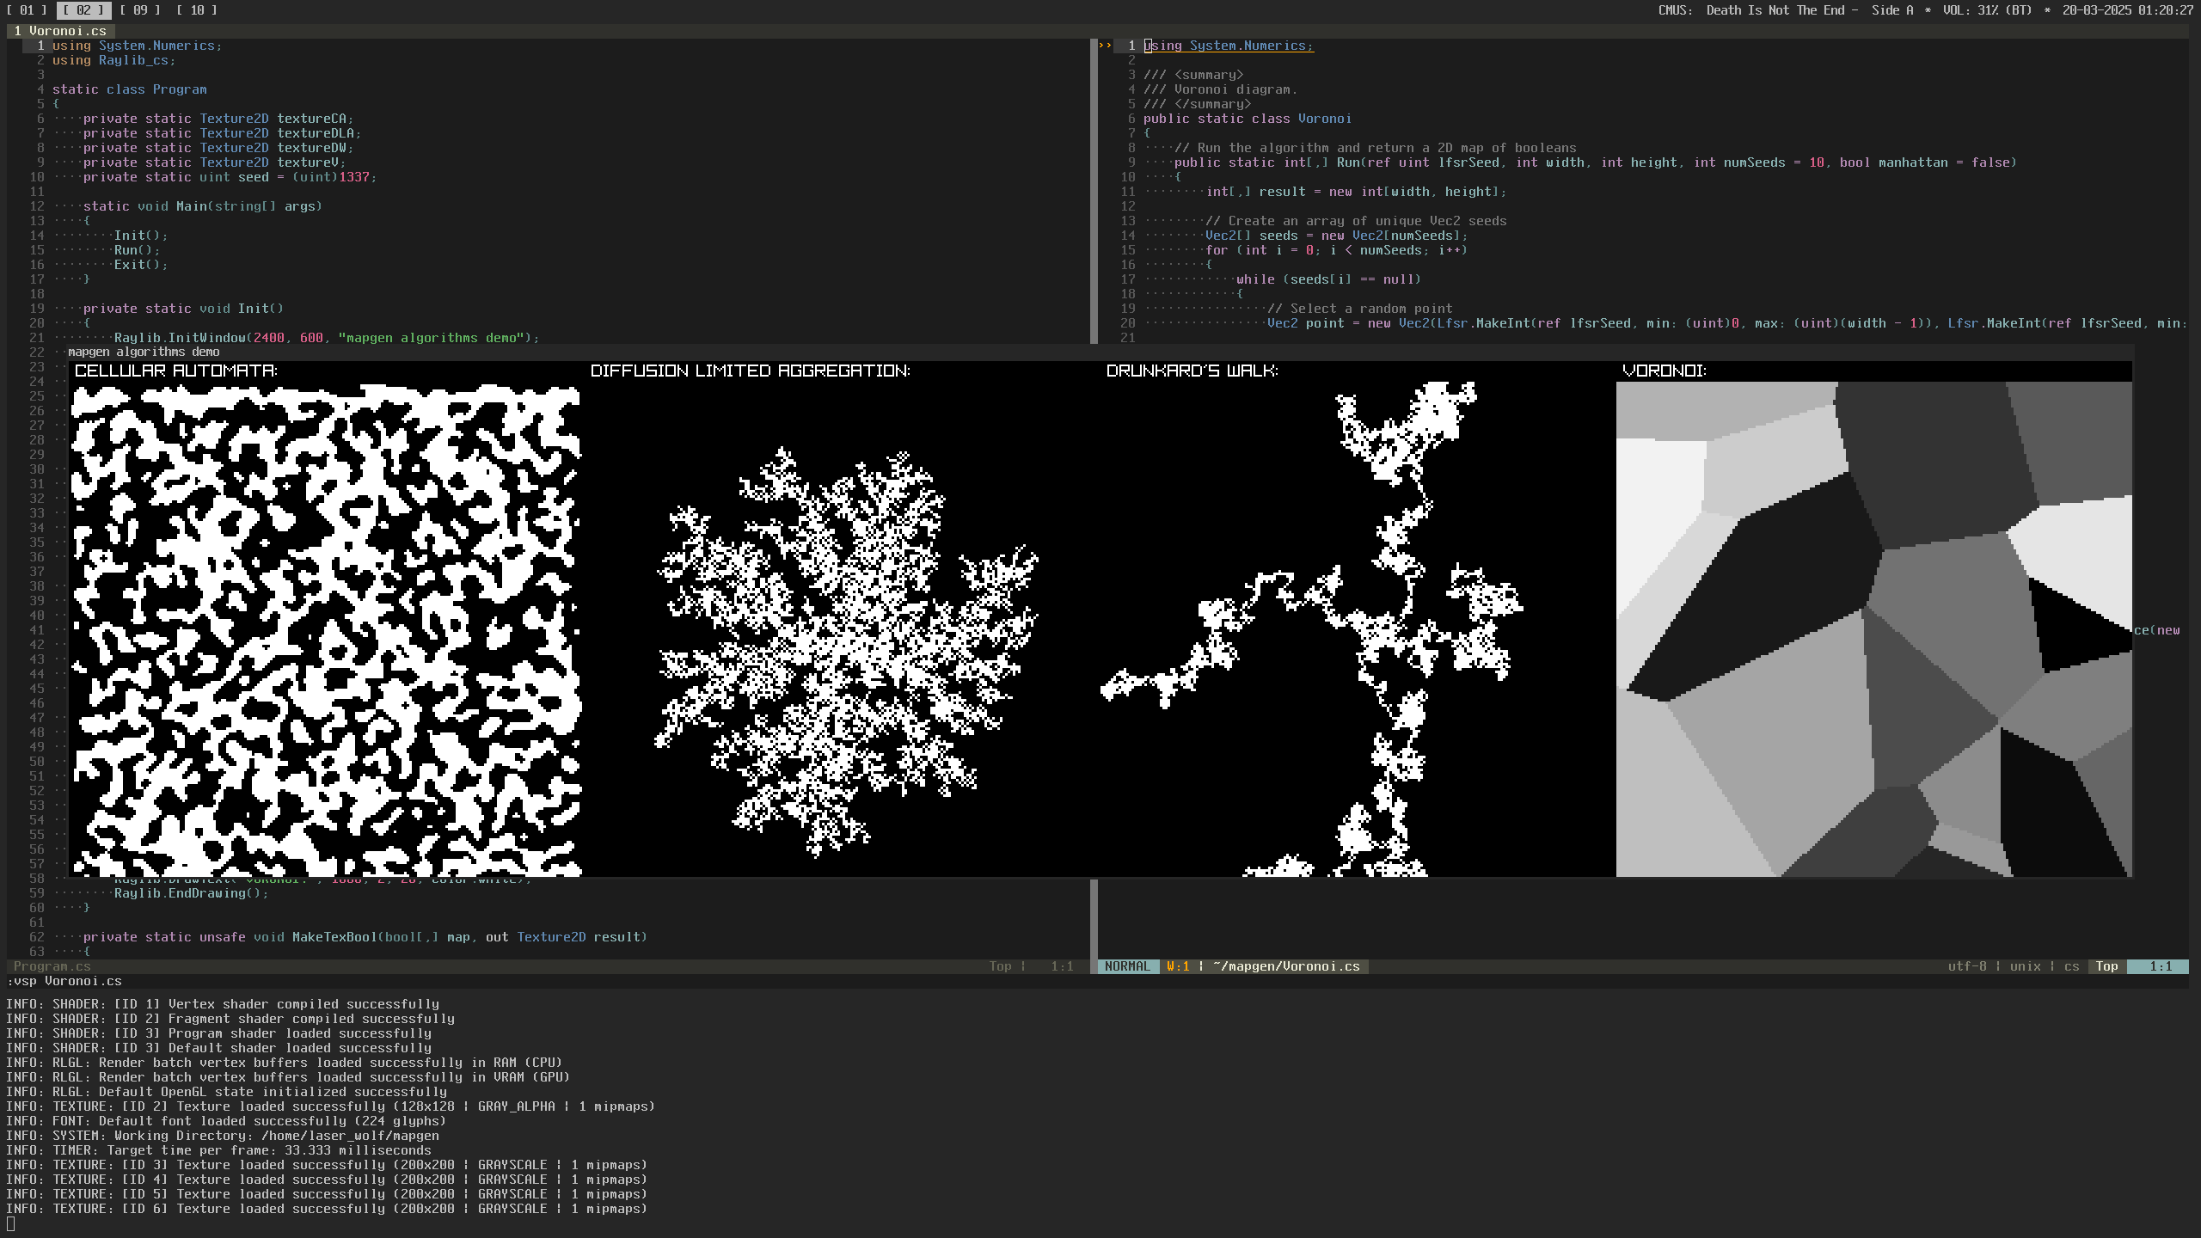Image resolution: width=2201 pixels, height=1238 pixels.
Task: Click the Voronoi Run method signature line
Action: pos(1596,162)
